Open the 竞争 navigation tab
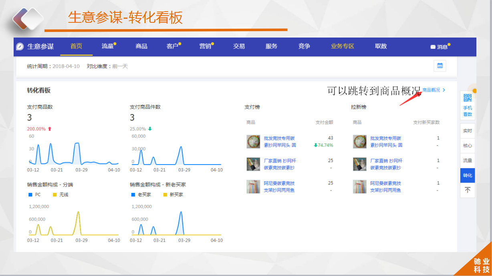 pos(304,46)
